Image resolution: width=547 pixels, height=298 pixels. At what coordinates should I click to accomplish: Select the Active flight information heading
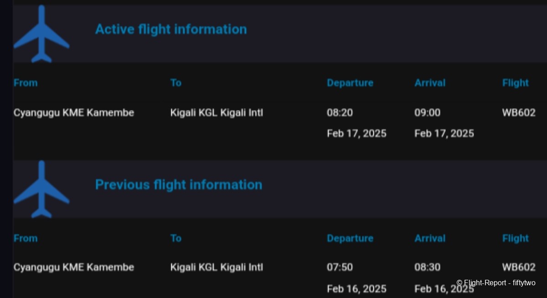pos(170,30)
